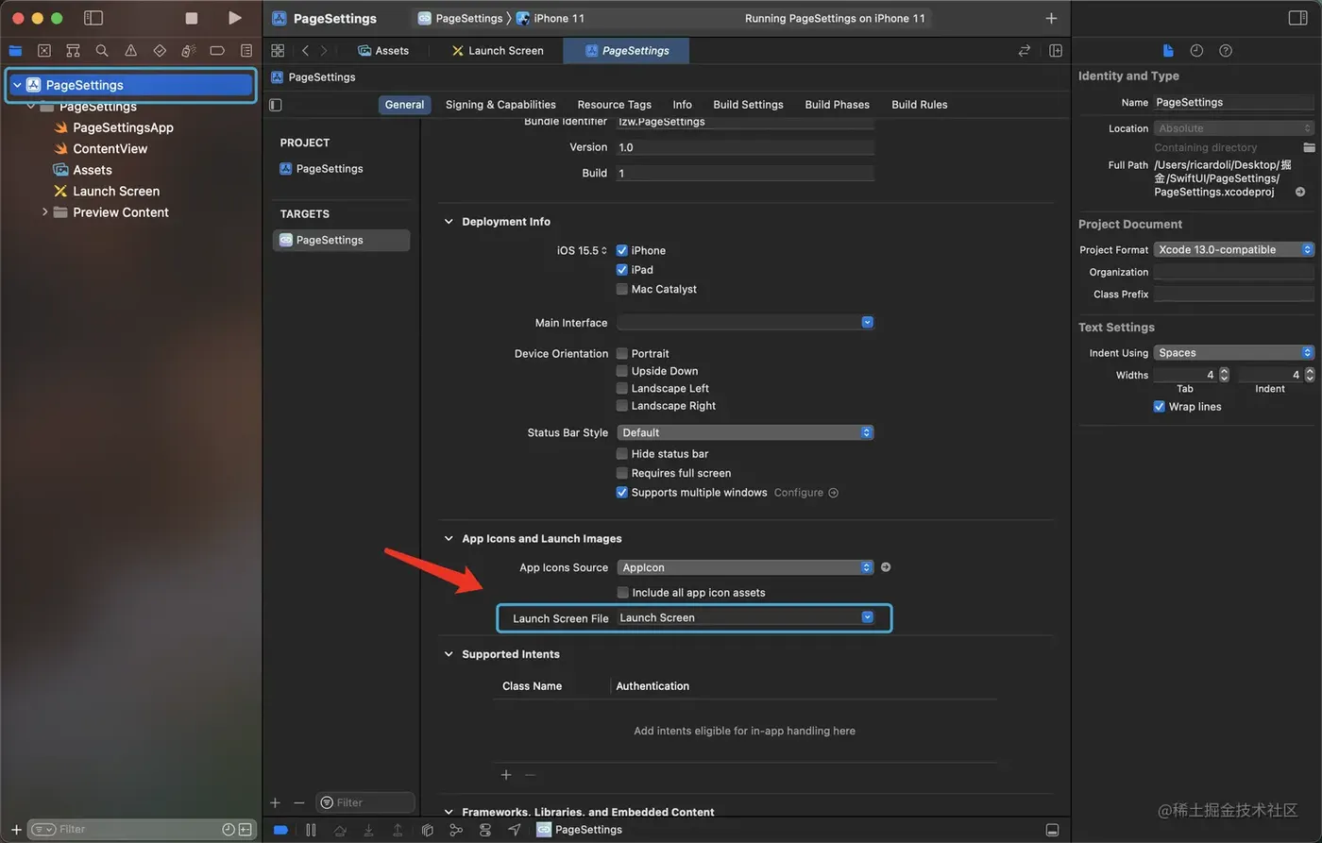Open the Launch Screen editor tab
Screen dimensions: 1322x843
point(498,51)
